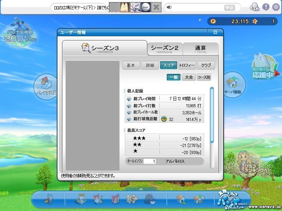
Task: Click the two houses swap icon
Action: click(199, 199)
